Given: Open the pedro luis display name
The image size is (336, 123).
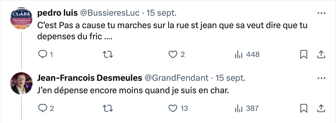Looking at the screenshot, I should (x=58, y=13).
